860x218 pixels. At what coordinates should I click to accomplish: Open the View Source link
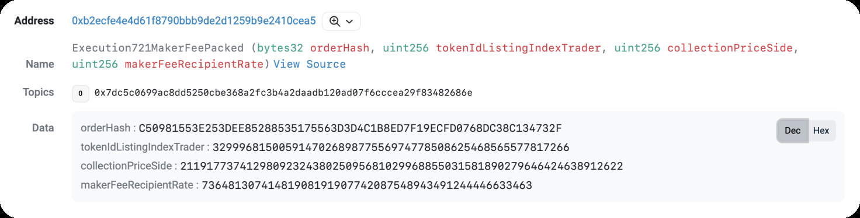click(x=310, y=64)
